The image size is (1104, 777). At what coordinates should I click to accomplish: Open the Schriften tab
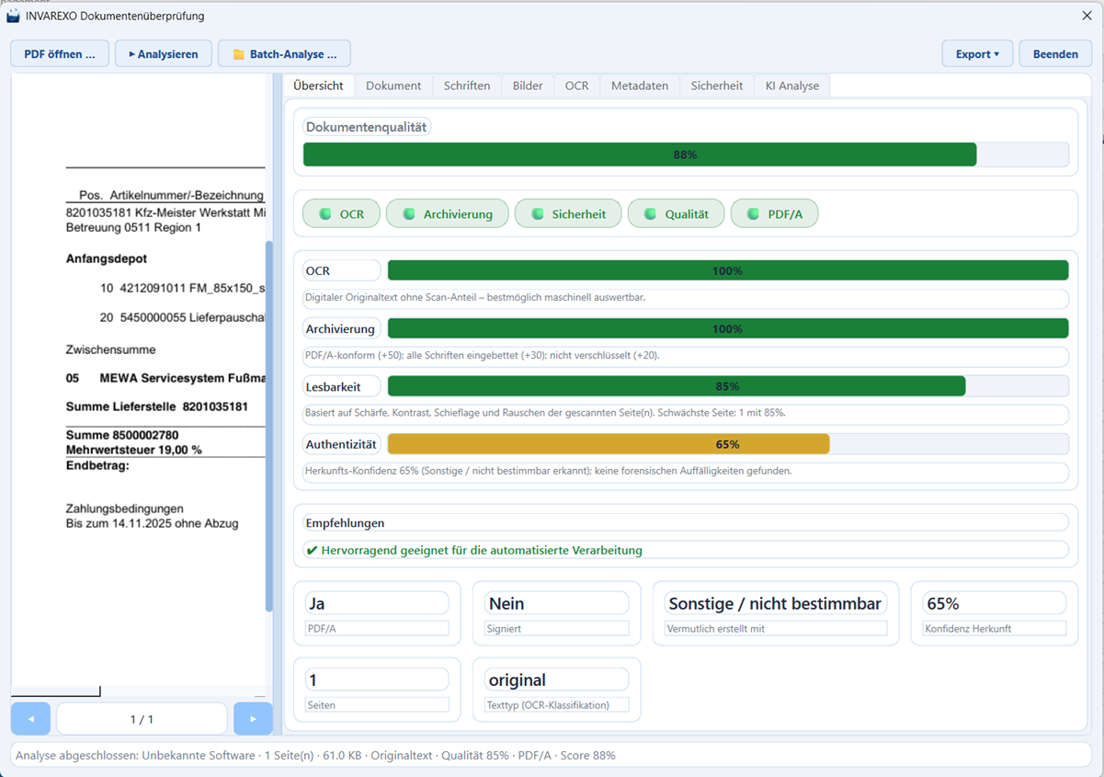467,86
